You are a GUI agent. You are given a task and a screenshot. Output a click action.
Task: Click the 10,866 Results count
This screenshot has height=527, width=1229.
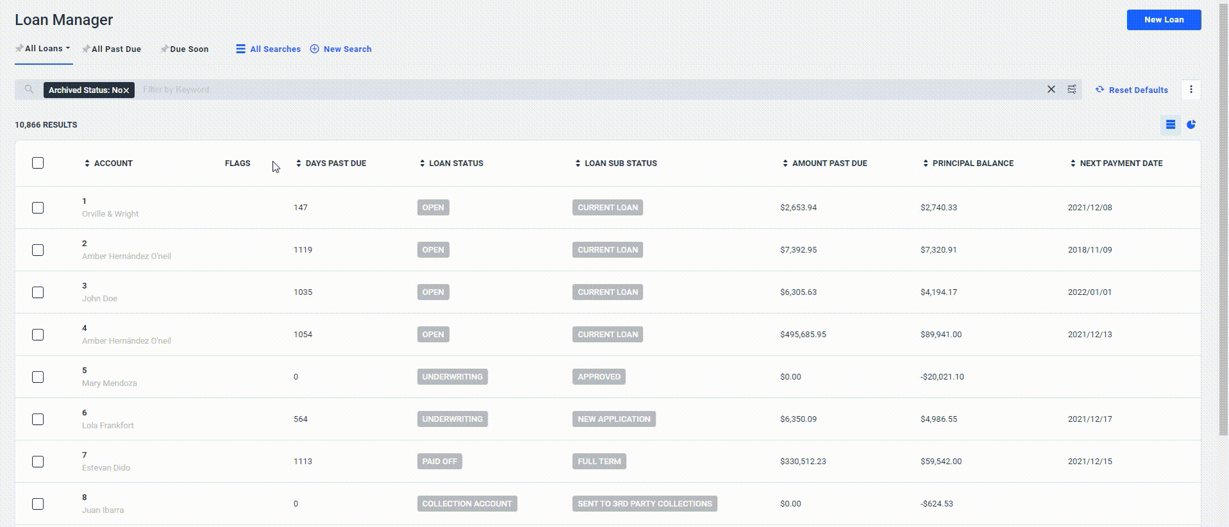[46, 125]
